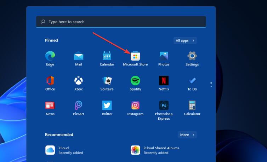Open Microsoft Store from pinned apps
The width and height of the screenshot is (267, 162).
[x=135, y=58]
